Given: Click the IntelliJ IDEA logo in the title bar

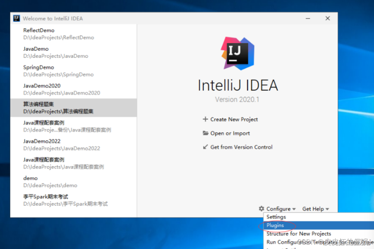Looking at the screenshot, I should pos(16,18).
